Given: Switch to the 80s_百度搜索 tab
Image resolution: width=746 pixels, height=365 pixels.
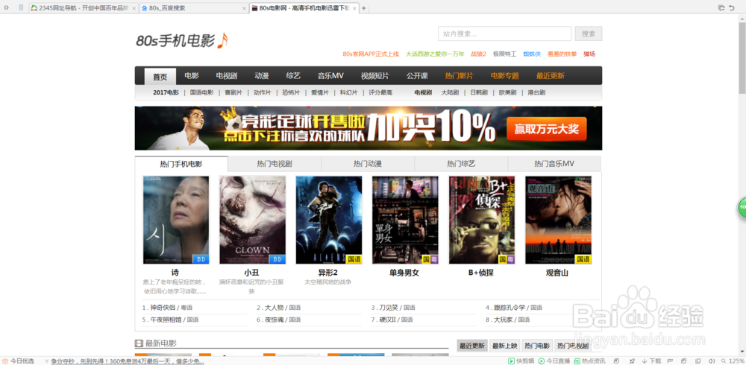Looking at the screenshot, I should [x=194, y=8].
